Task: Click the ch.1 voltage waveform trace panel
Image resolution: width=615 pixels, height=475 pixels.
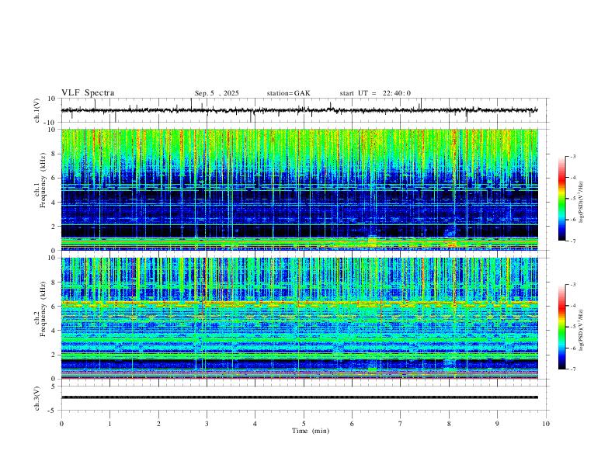Action: pyautogui.click(x=305, y=110)
